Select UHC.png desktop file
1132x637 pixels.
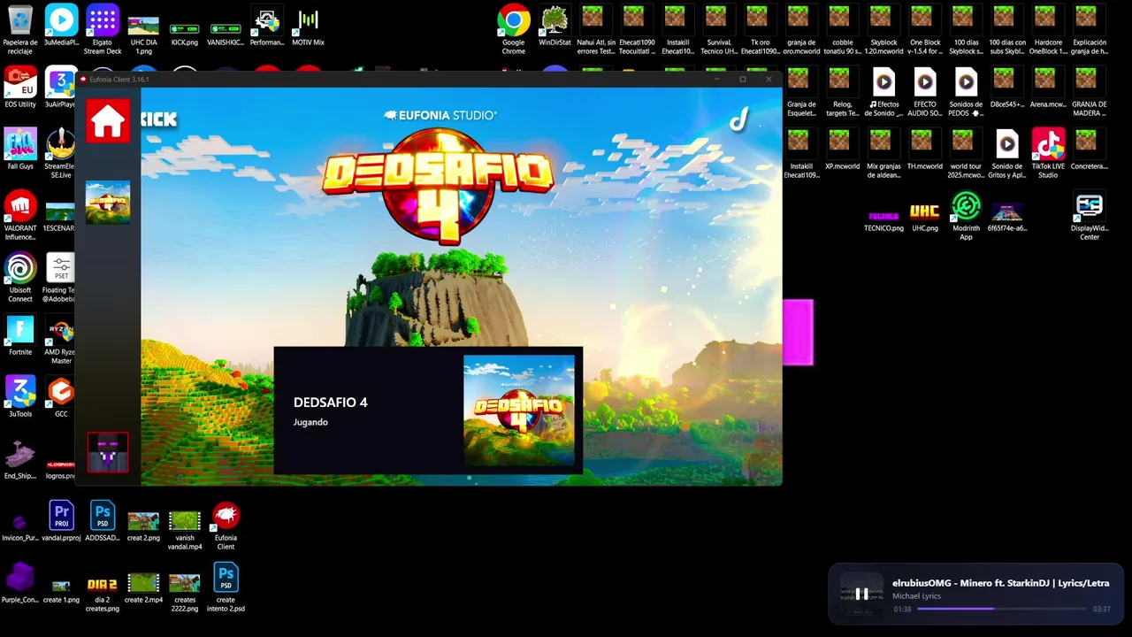pos(924,217)
